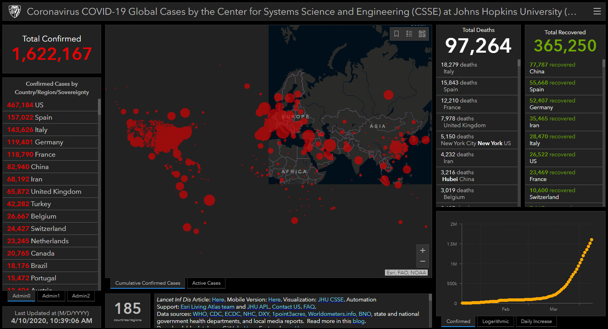Open the JHU CSSE visualization link
Image resolution: width=608 pixels, height=329 pixels.
331,299
